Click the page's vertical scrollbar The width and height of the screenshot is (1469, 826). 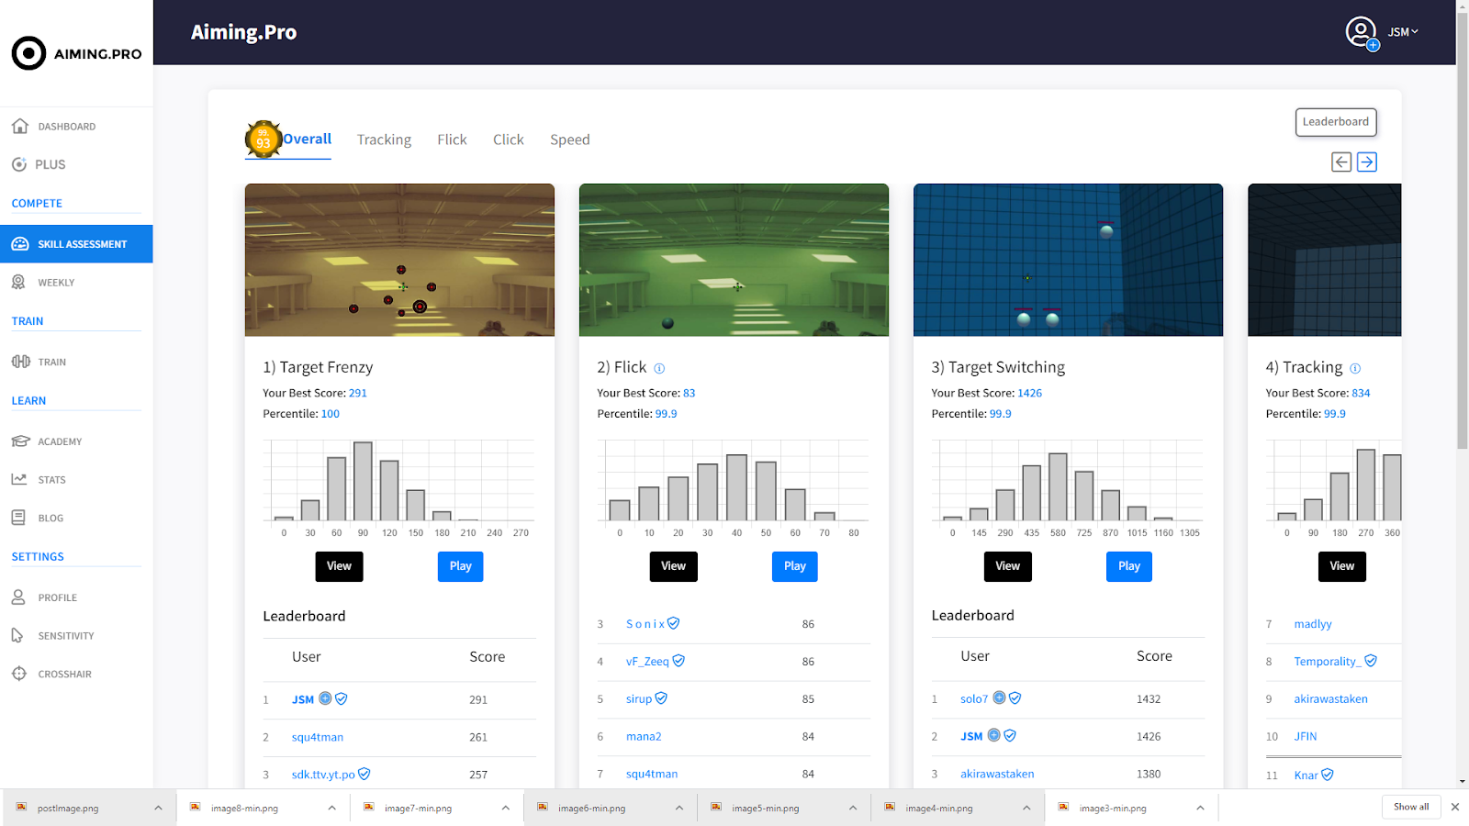[x=1462, y=229]
